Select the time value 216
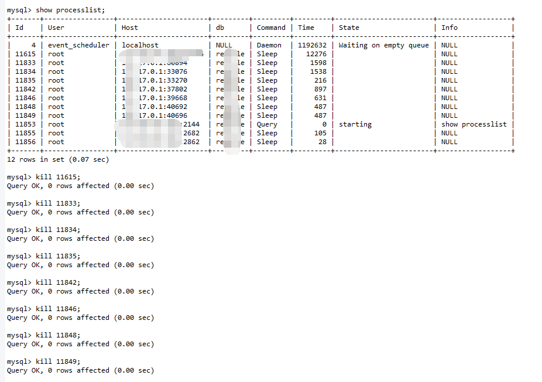This screenshot has height=382, width=542. (320, 80)
